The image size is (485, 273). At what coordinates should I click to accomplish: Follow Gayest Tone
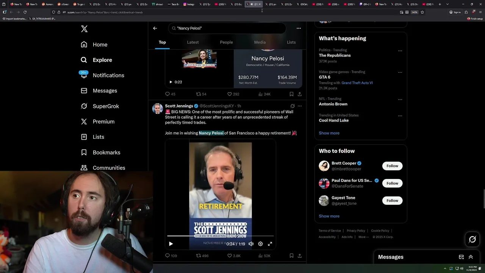(392, 201)
